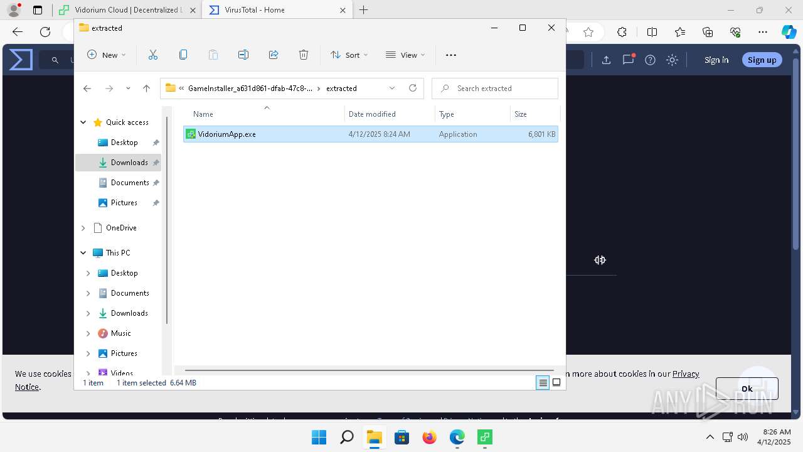803x452 pixels.
Task: Go forward in File Explorer
Action: click(x=109, y=89)
